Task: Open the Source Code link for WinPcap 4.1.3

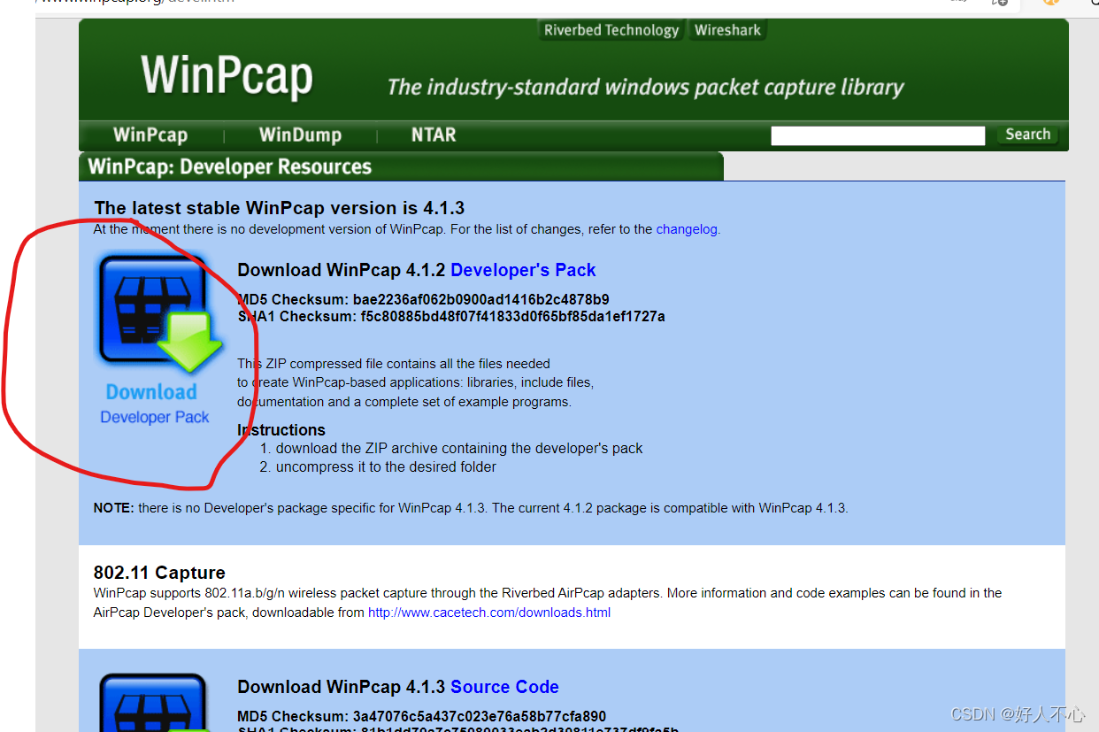Action: (504, 687)
